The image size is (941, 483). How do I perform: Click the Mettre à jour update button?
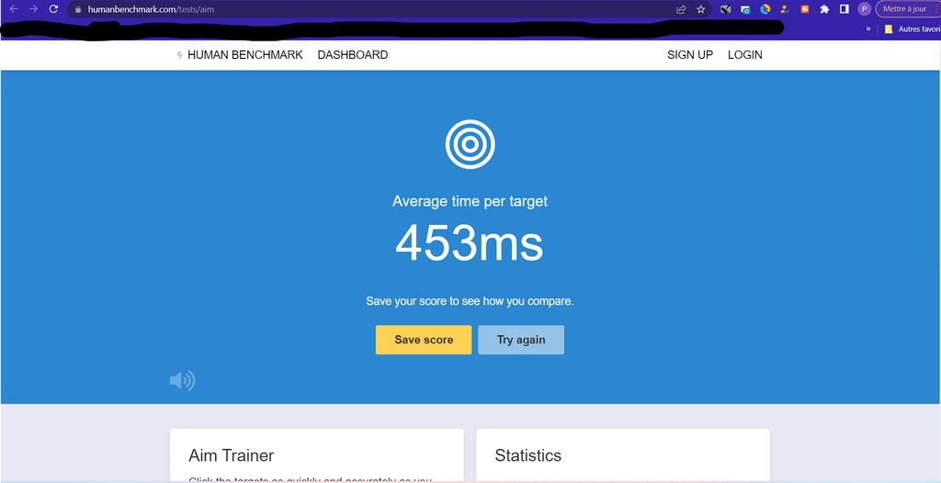click(906, 9)
